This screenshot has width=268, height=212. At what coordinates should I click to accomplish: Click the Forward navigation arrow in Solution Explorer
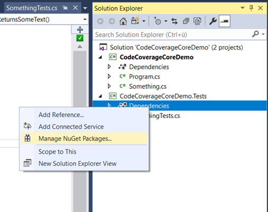[112, 21]
